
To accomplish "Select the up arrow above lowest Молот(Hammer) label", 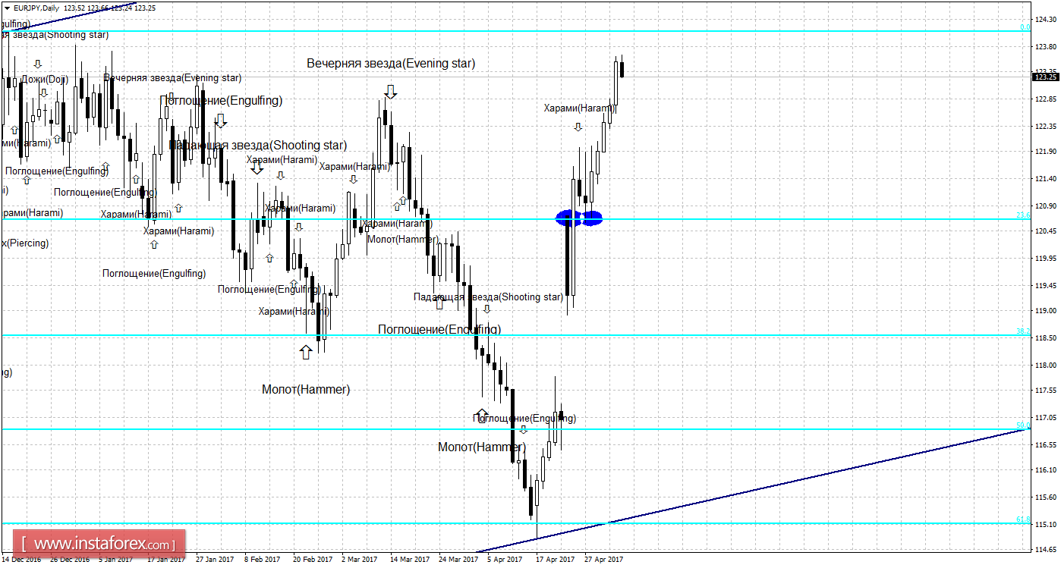I will [481, 415].
